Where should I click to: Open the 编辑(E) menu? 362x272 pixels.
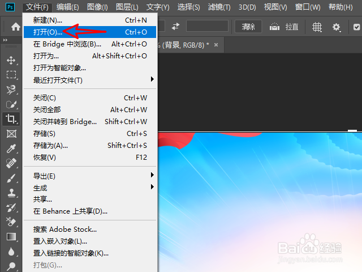pyautogui.click(x=68, y=7)
